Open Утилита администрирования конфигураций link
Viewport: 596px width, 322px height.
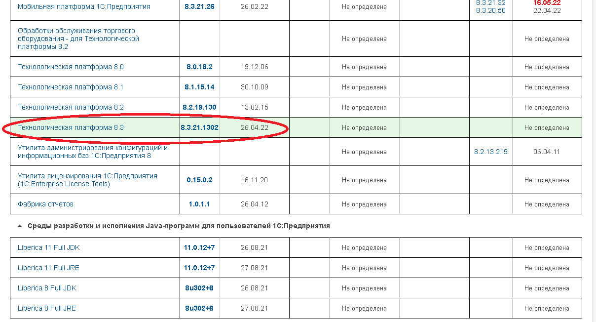pyautogui.click(x=93, y=152)
